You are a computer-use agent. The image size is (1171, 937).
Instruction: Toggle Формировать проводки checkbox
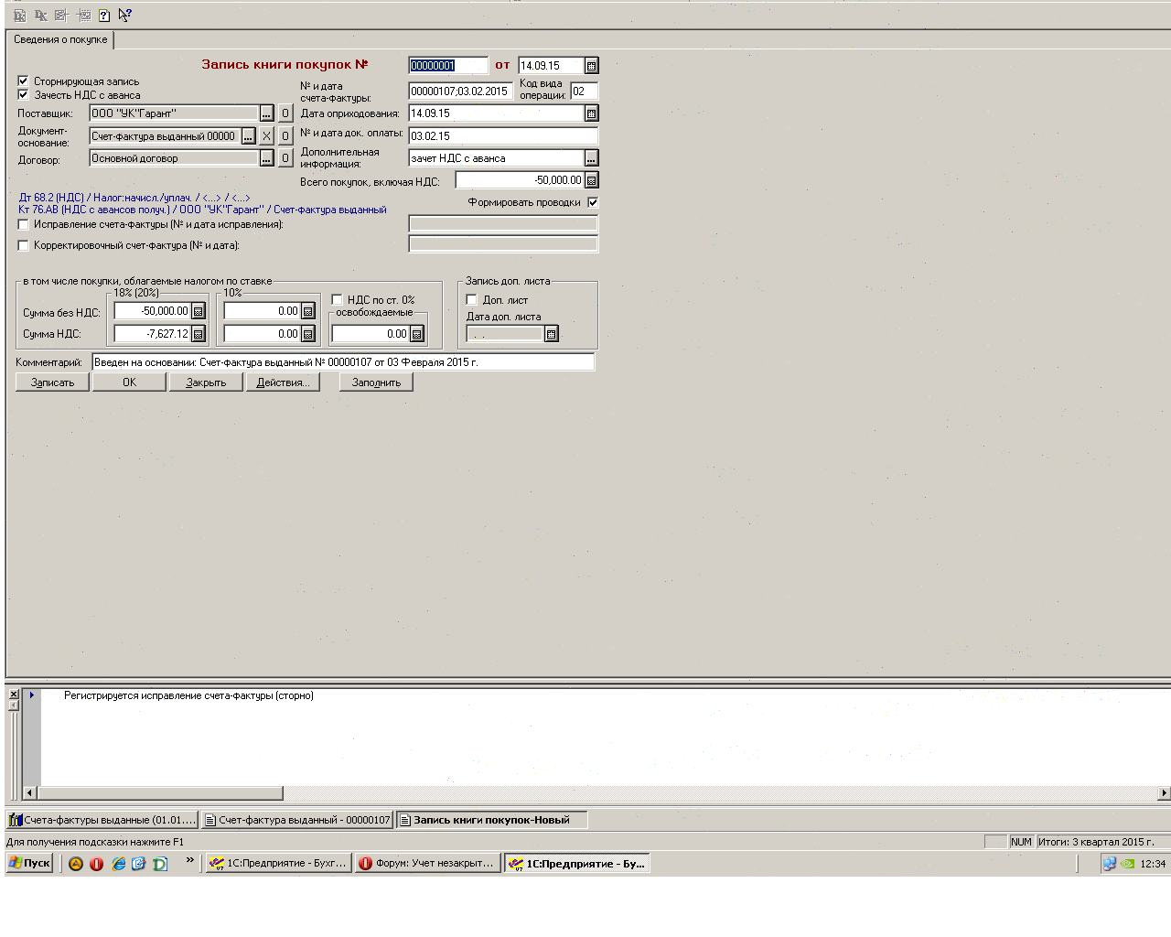[593, 202]
